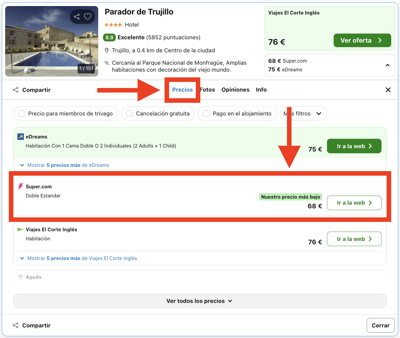Expand 5 more prices from eDreams
This screenshot has width=400, height=338.
(68, 165)
